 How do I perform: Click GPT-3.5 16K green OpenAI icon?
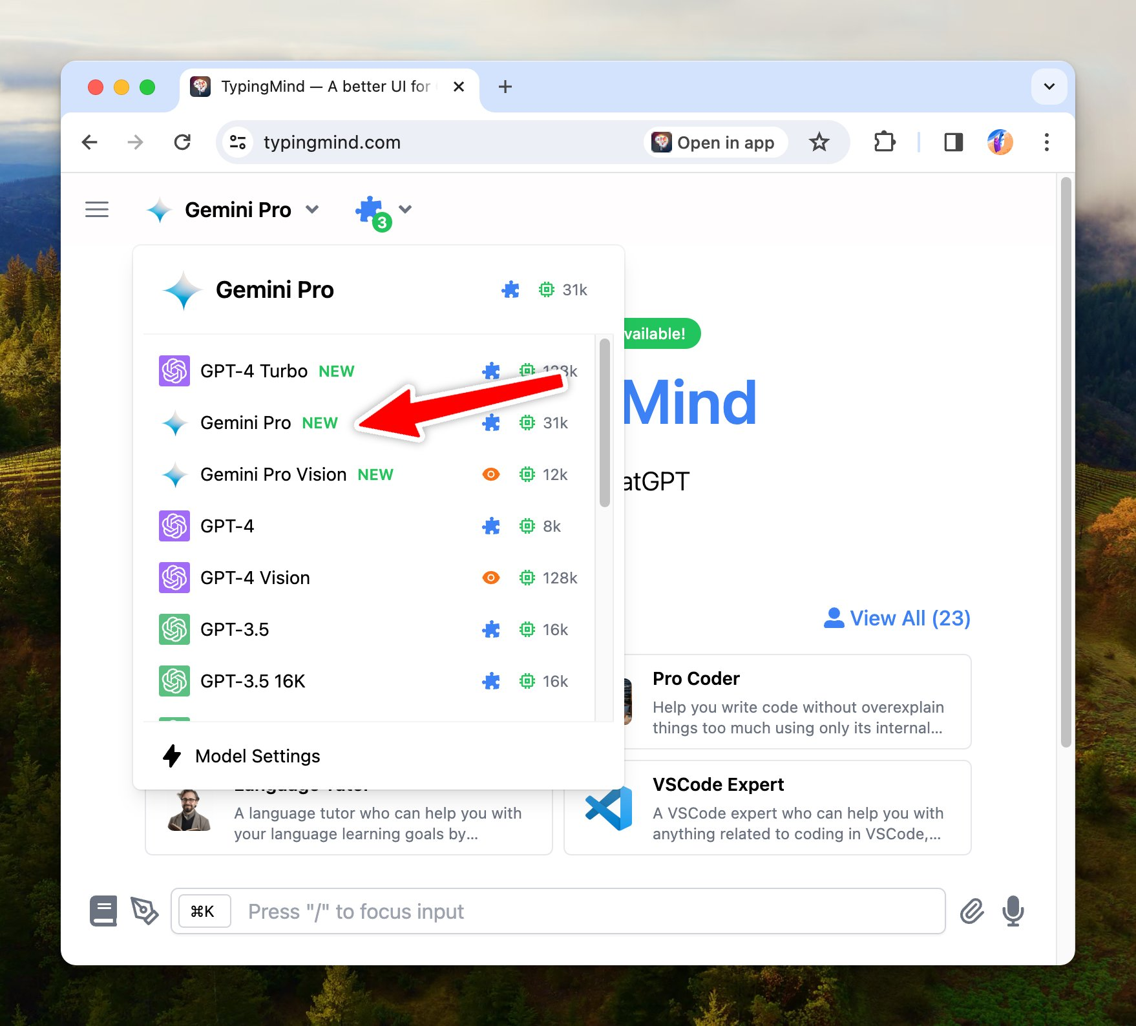174,681
